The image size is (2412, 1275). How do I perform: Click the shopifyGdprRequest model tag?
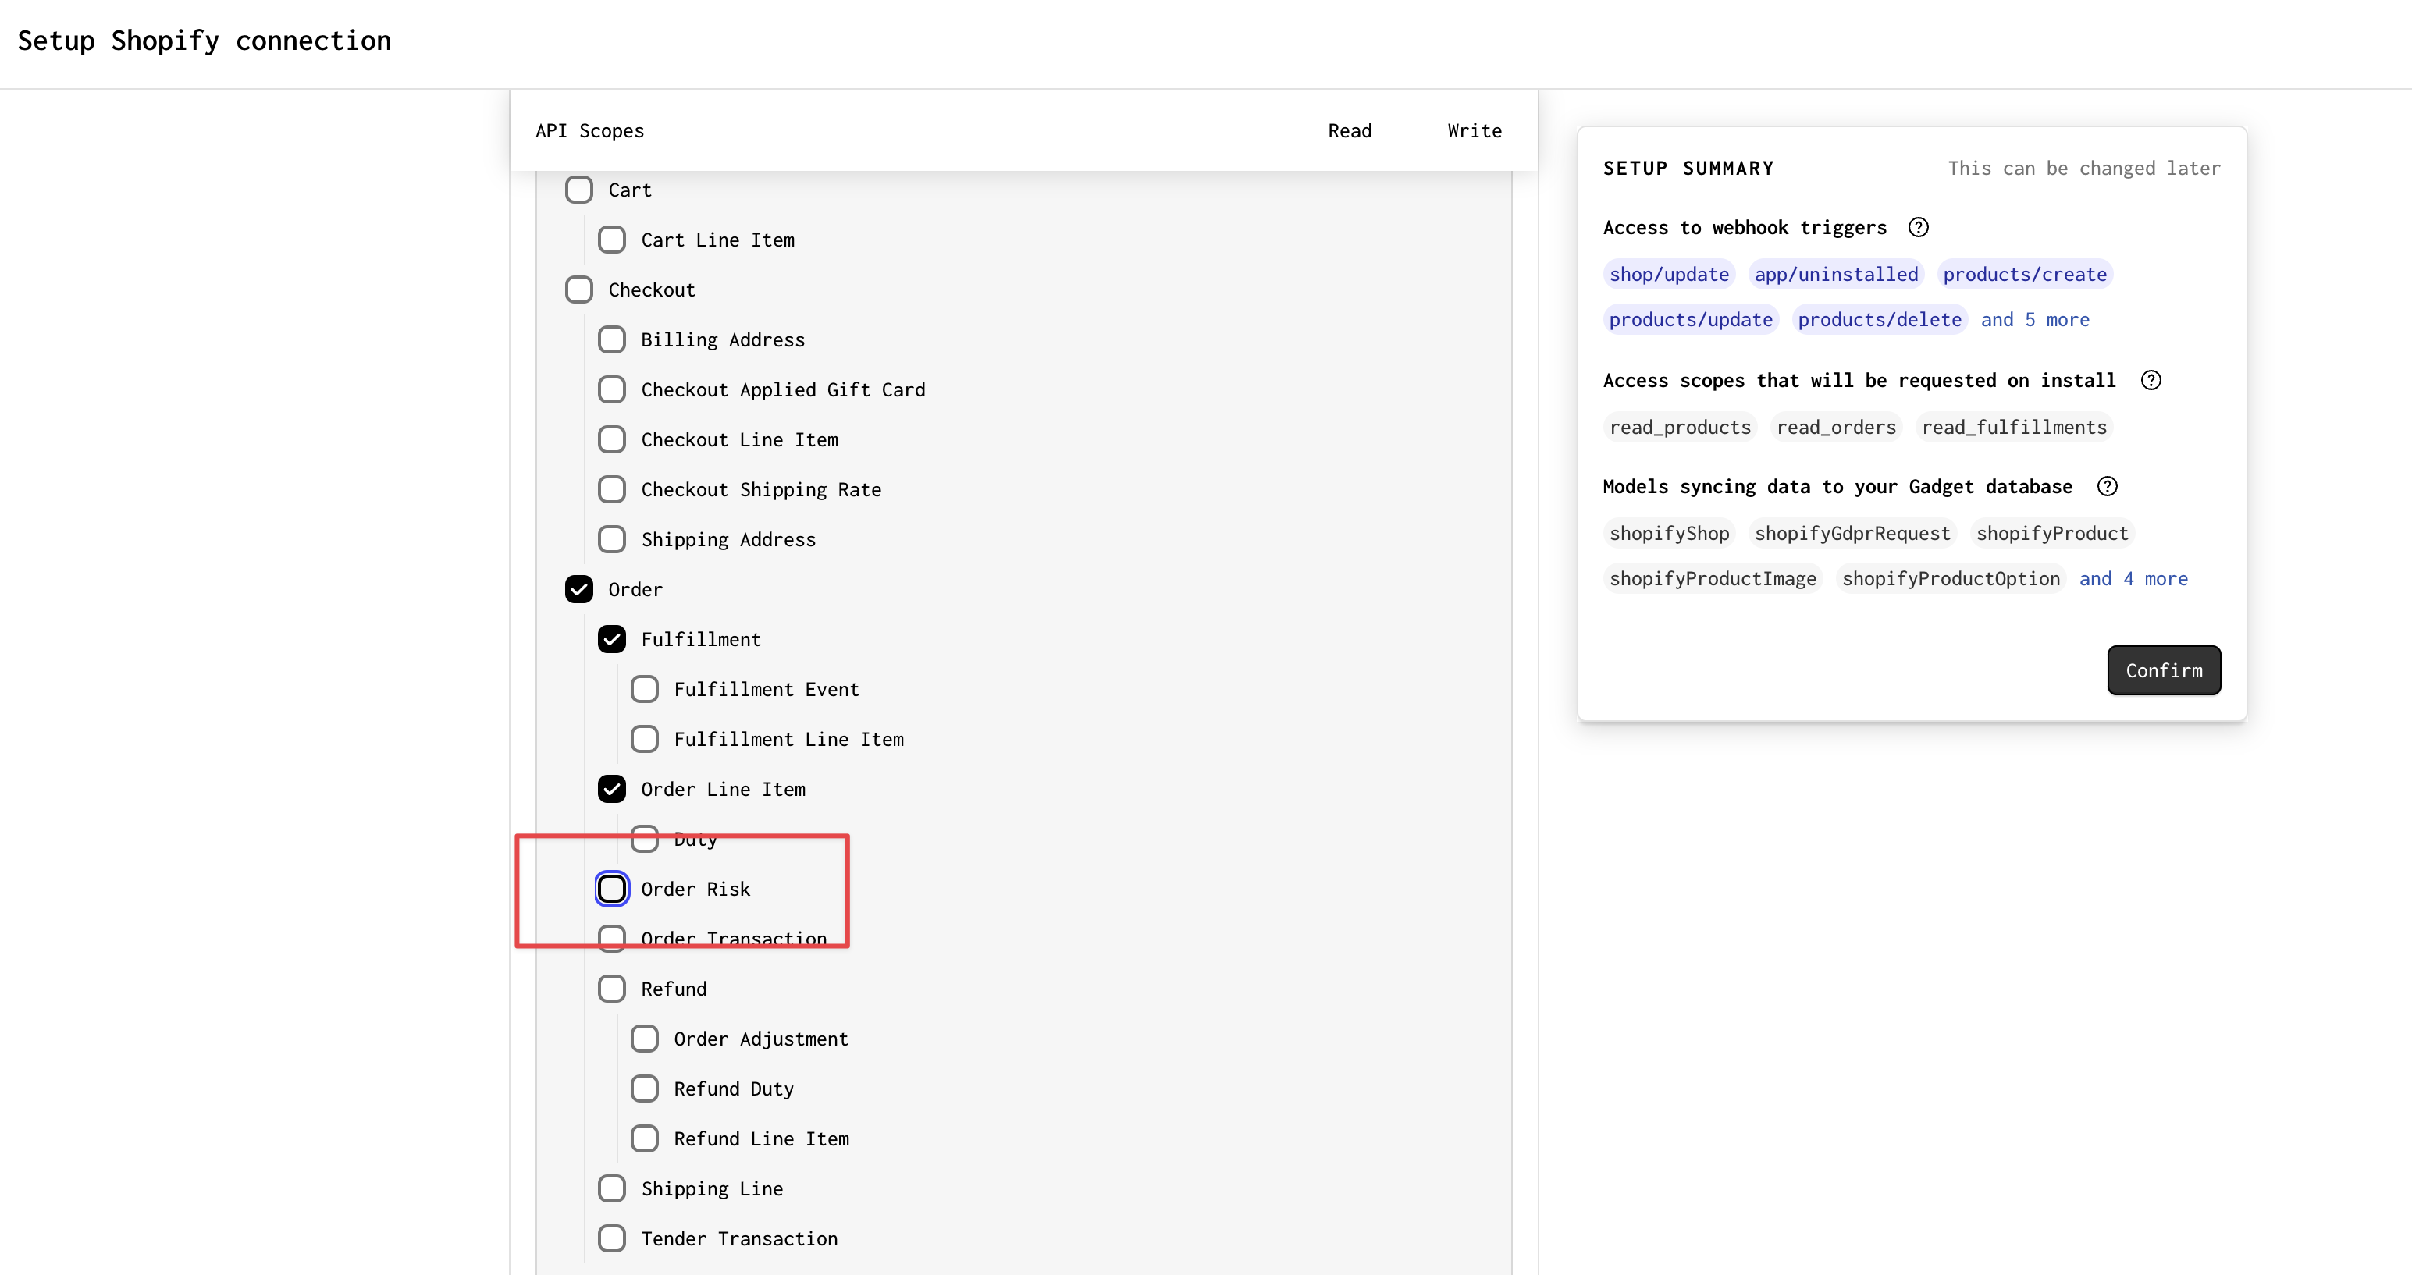tap(1852, 534)
